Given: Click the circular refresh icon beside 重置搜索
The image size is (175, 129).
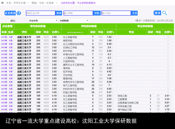Looking at the screenshot, I should coord(19,13).
